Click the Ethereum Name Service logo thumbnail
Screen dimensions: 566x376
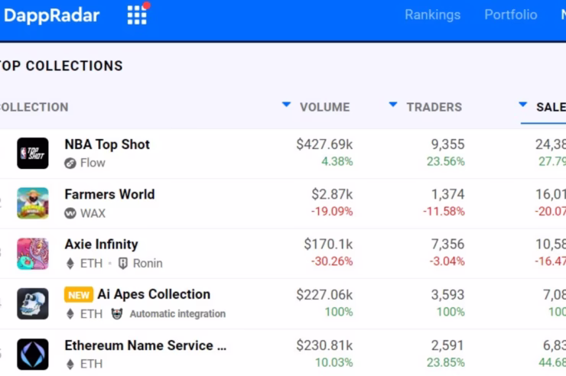pos(32,354)
